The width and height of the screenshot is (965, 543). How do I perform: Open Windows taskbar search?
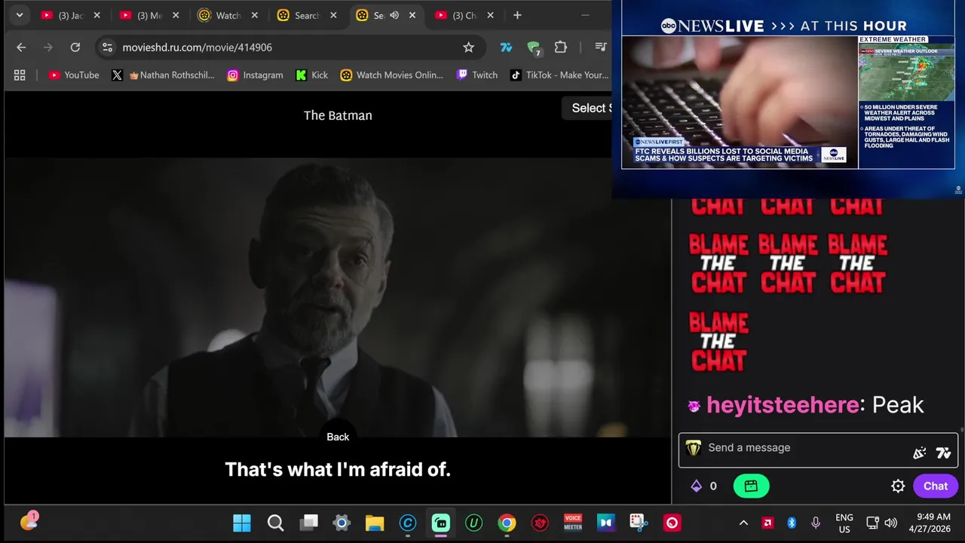(275, 523)
